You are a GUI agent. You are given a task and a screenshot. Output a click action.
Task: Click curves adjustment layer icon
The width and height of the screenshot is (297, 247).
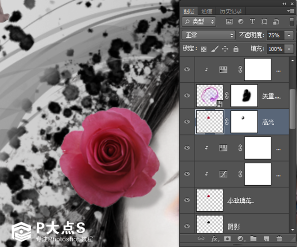(223, 174)
